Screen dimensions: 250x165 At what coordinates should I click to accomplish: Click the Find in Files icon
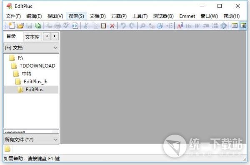point(160,25)
